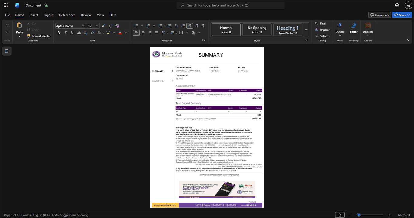Expand the Styles gallery arrow
Screen dimensions: 414x218
click(x=306, y=30)
